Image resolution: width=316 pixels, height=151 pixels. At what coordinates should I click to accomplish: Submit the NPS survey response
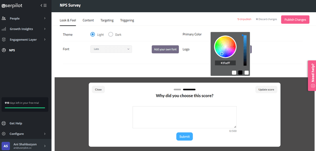coord(184,136)
